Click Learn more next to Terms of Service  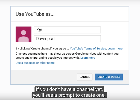point(115,49)
